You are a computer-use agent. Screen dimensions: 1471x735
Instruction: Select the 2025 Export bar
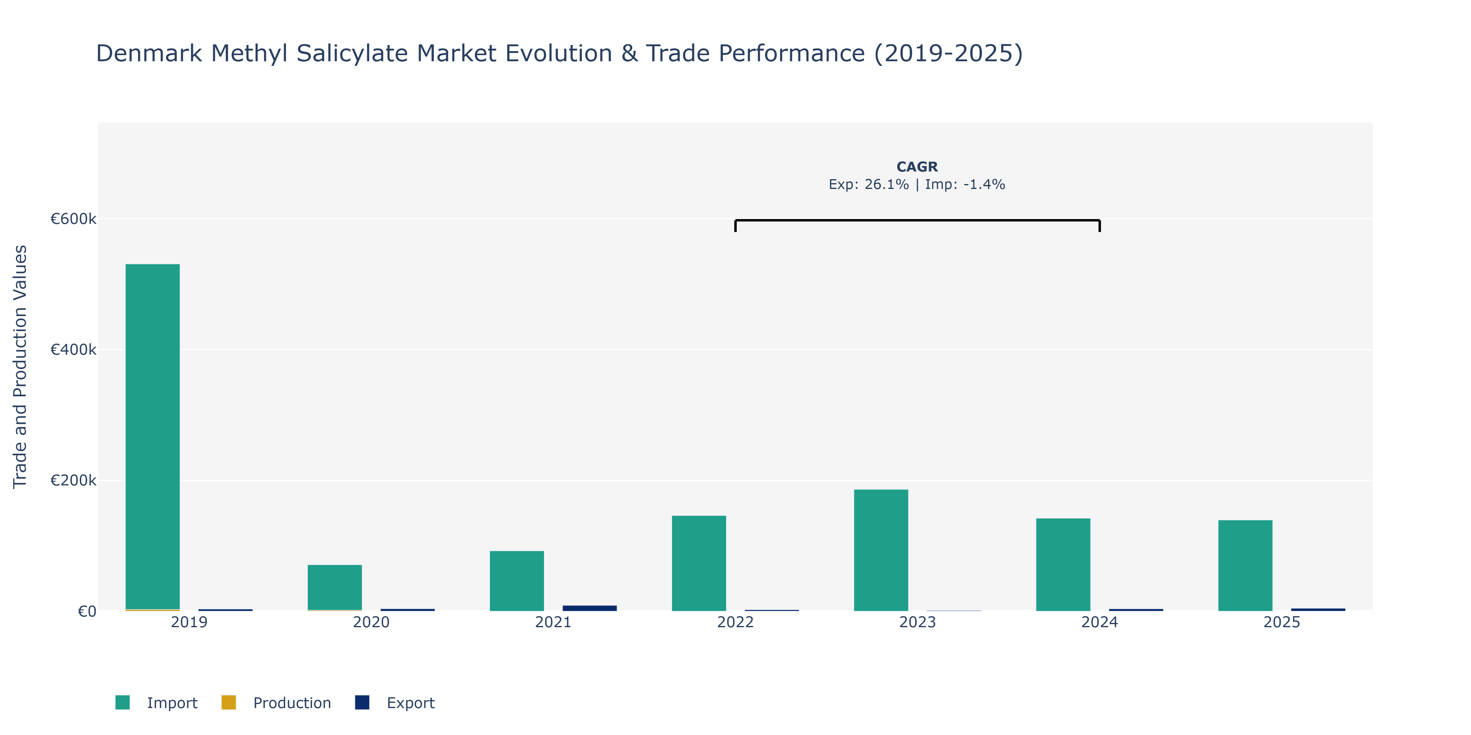(x=1318, y=609)
